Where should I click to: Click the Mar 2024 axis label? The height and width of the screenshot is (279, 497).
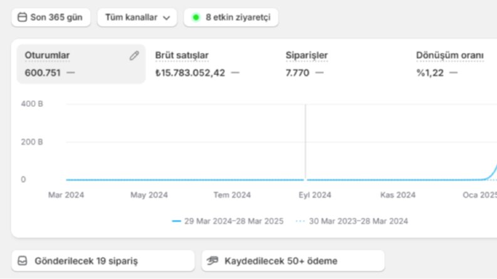coord(66,195)
